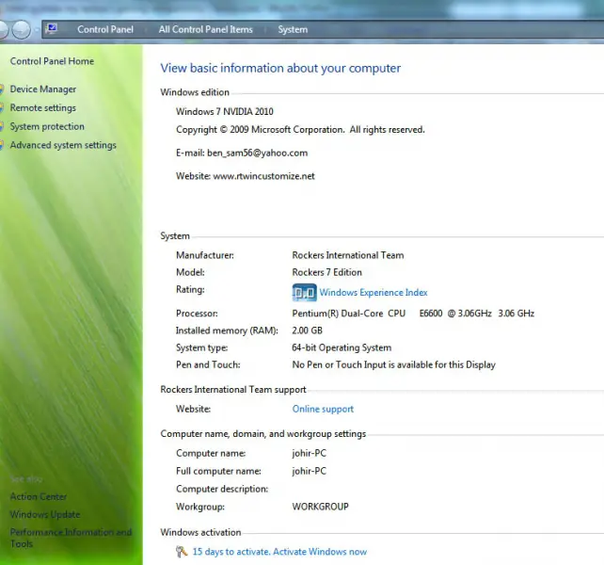Click the key icon beside activation link
The height and width of the screenshot is (565, 604).
[x=182, y=552]
